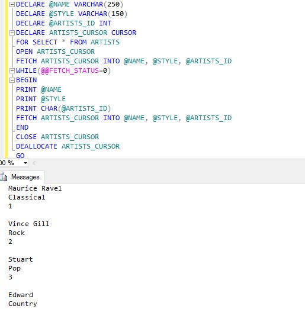Click the Messages tab icon
The image size is (305, 309).
coord(4,177)
